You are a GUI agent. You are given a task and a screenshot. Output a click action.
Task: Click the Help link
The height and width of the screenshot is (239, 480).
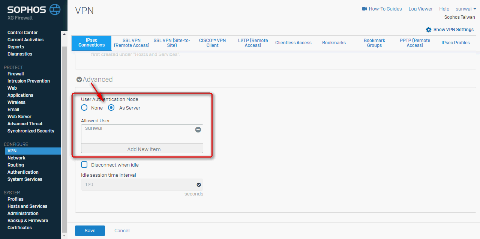(x=444, y=9)
